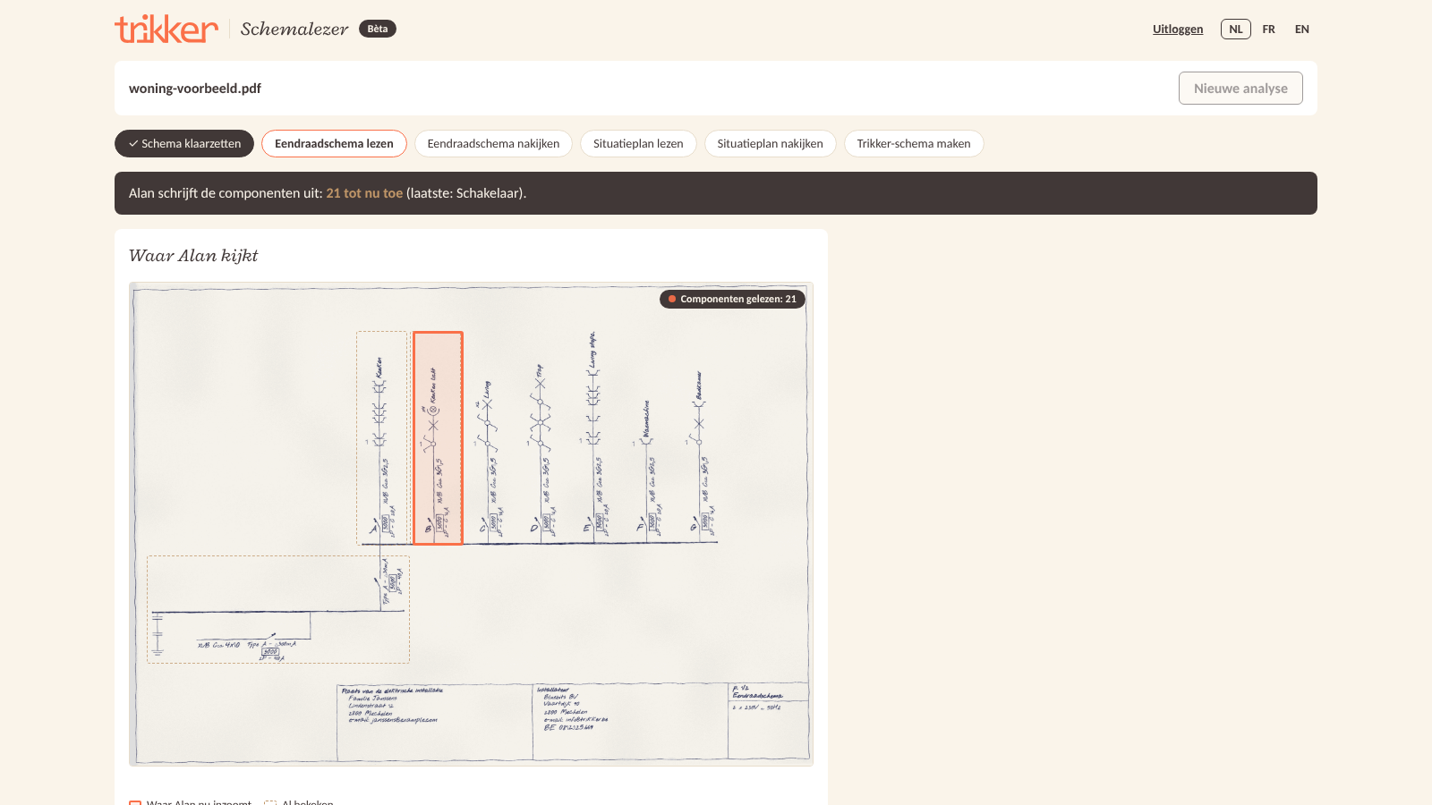Image resolution: width=1432 pixels, height=805 pixels.
Task: Switch language to FR
Action: [1268, 29]
